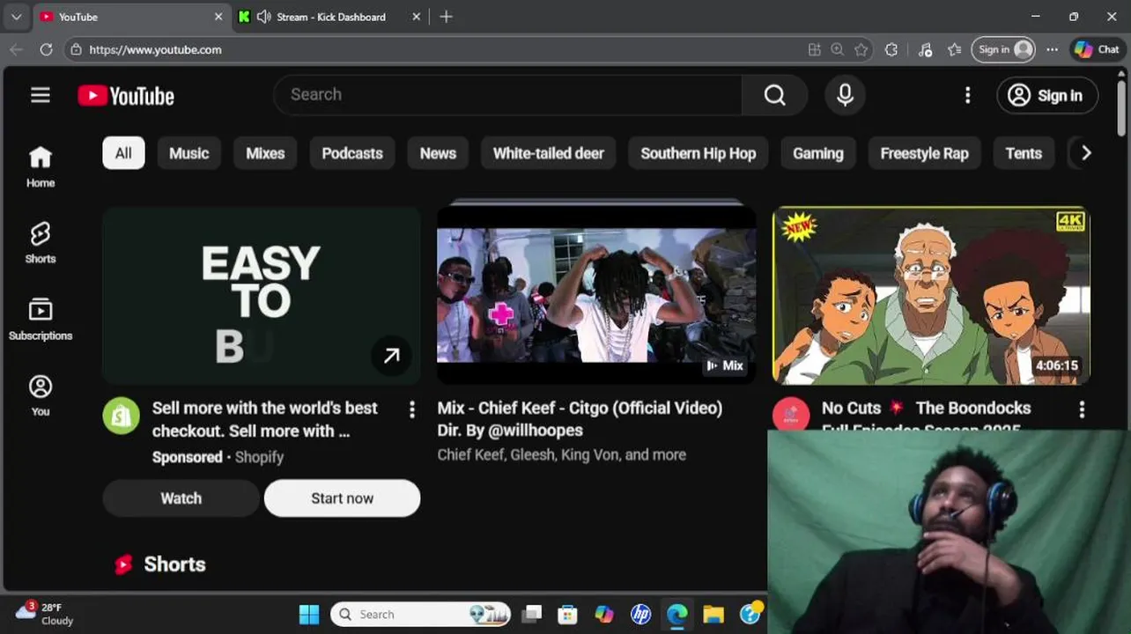Select the All filter chip
This screenshot has height=634, width=1131.
tap(123, 153)
